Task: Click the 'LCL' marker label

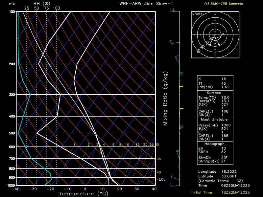Action: pos(162,179)
